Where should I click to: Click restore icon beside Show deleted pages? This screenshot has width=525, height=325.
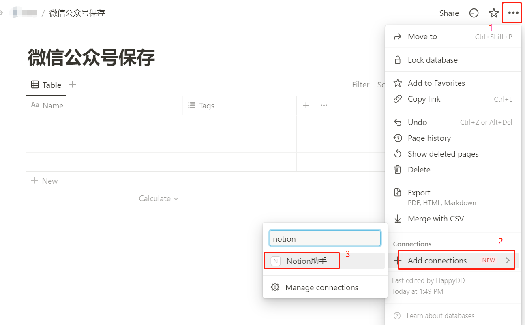click(x=398, y=154)
